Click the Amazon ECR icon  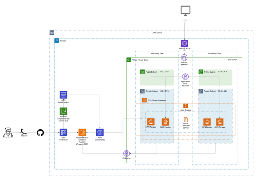point(82,133)
